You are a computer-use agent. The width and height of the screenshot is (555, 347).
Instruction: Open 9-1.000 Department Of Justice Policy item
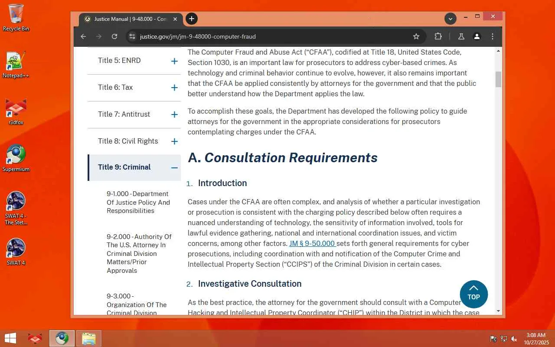click(x=138, y=202)
